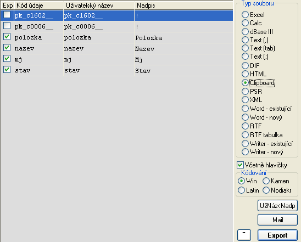The image size is (301, 242).
Task: Click the Nadpis column header
Action: tap(183, 5)
